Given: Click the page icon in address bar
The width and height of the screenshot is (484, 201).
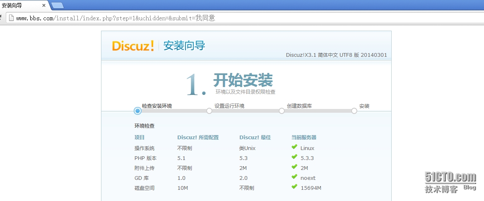Looking at the screenshot, I should [11, 18].
